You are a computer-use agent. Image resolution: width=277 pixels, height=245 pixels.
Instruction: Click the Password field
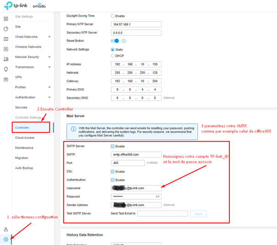136,197
